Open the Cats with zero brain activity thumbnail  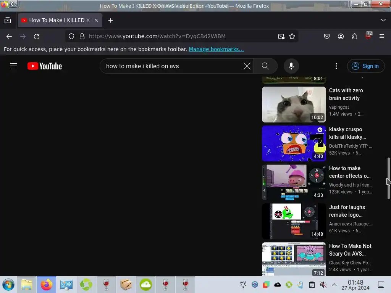click(294, 105)
